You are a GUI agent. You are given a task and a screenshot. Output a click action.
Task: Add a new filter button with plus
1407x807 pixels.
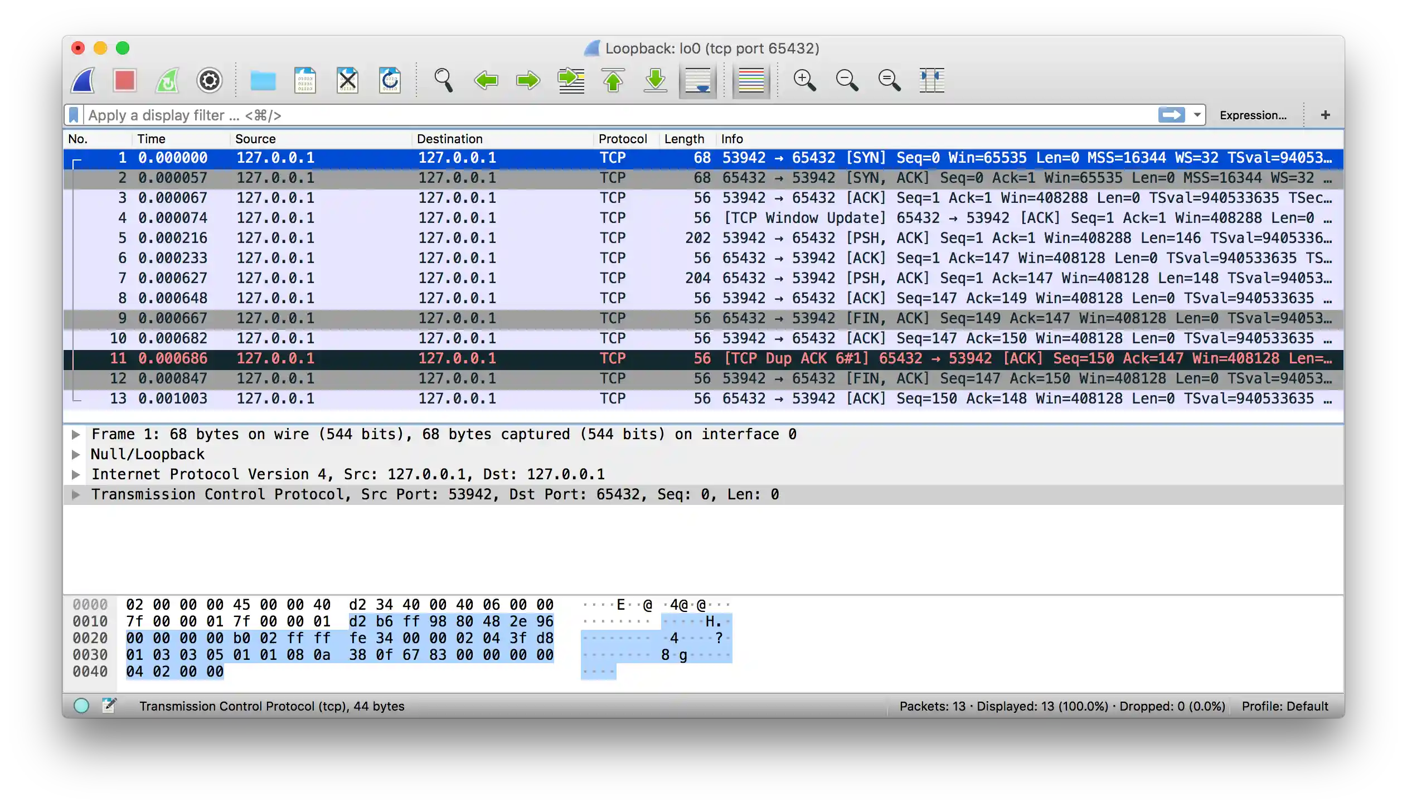(1326, 115)
